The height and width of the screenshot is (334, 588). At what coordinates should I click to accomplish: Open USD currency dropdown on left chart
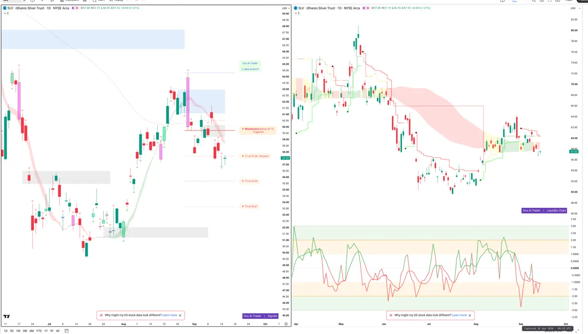[x=285, y=8]
